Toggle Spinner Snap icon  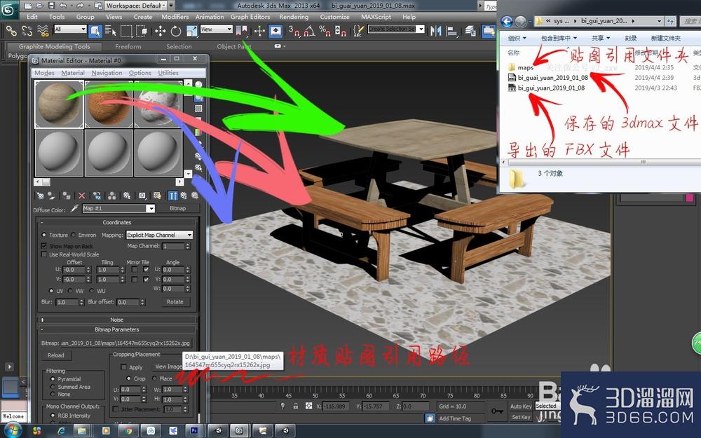(x=340, y=30)
